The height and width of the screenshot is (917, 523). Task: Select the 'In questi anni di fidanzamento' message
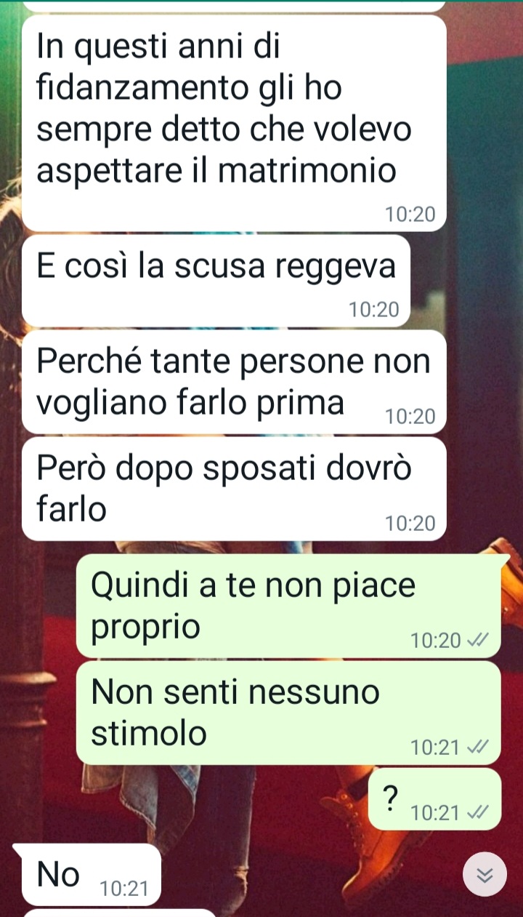pos(234,123)
